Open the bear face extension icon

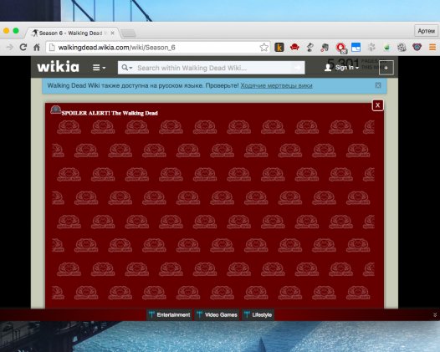tap(417, 47)
